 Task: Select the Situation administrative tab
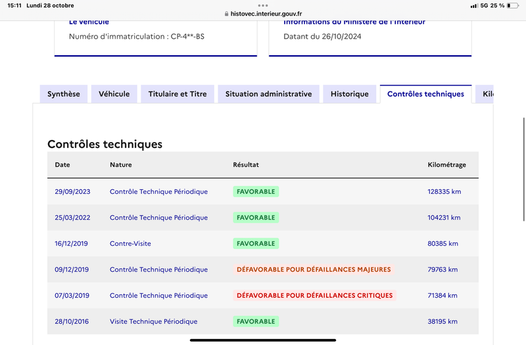[x=269, y=94]
